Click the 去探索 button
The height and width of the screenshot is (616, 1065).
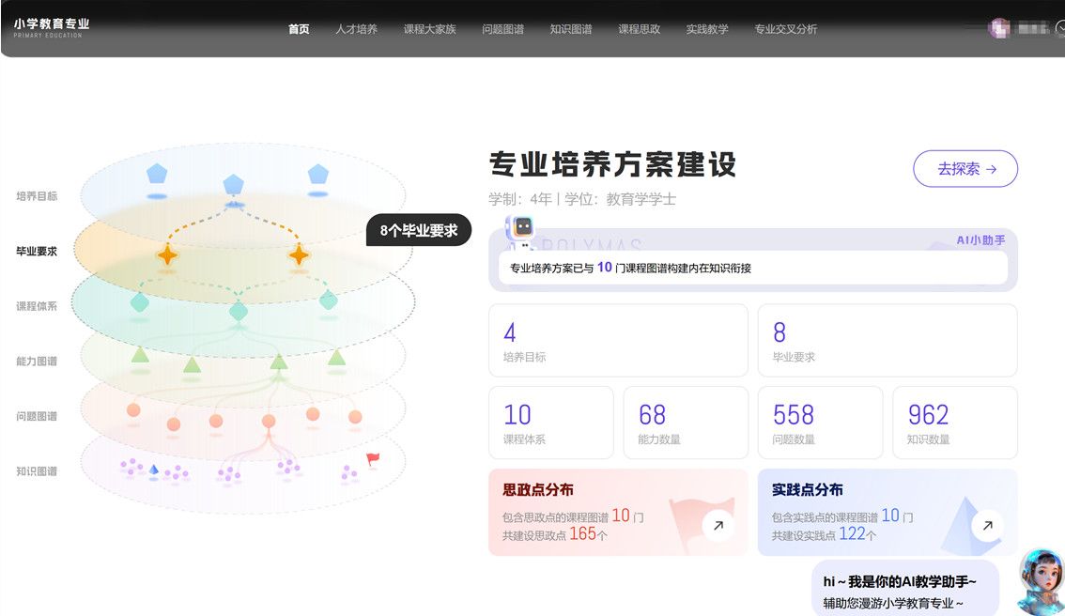pos(965,169)
